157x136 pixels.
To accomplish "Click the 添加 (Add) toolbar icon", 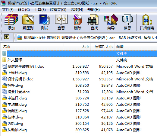I will 11,20.
